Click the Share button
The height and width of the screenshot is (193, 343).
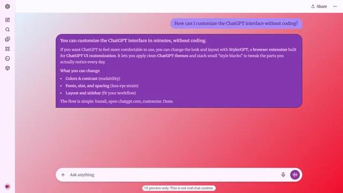point(319,6)
